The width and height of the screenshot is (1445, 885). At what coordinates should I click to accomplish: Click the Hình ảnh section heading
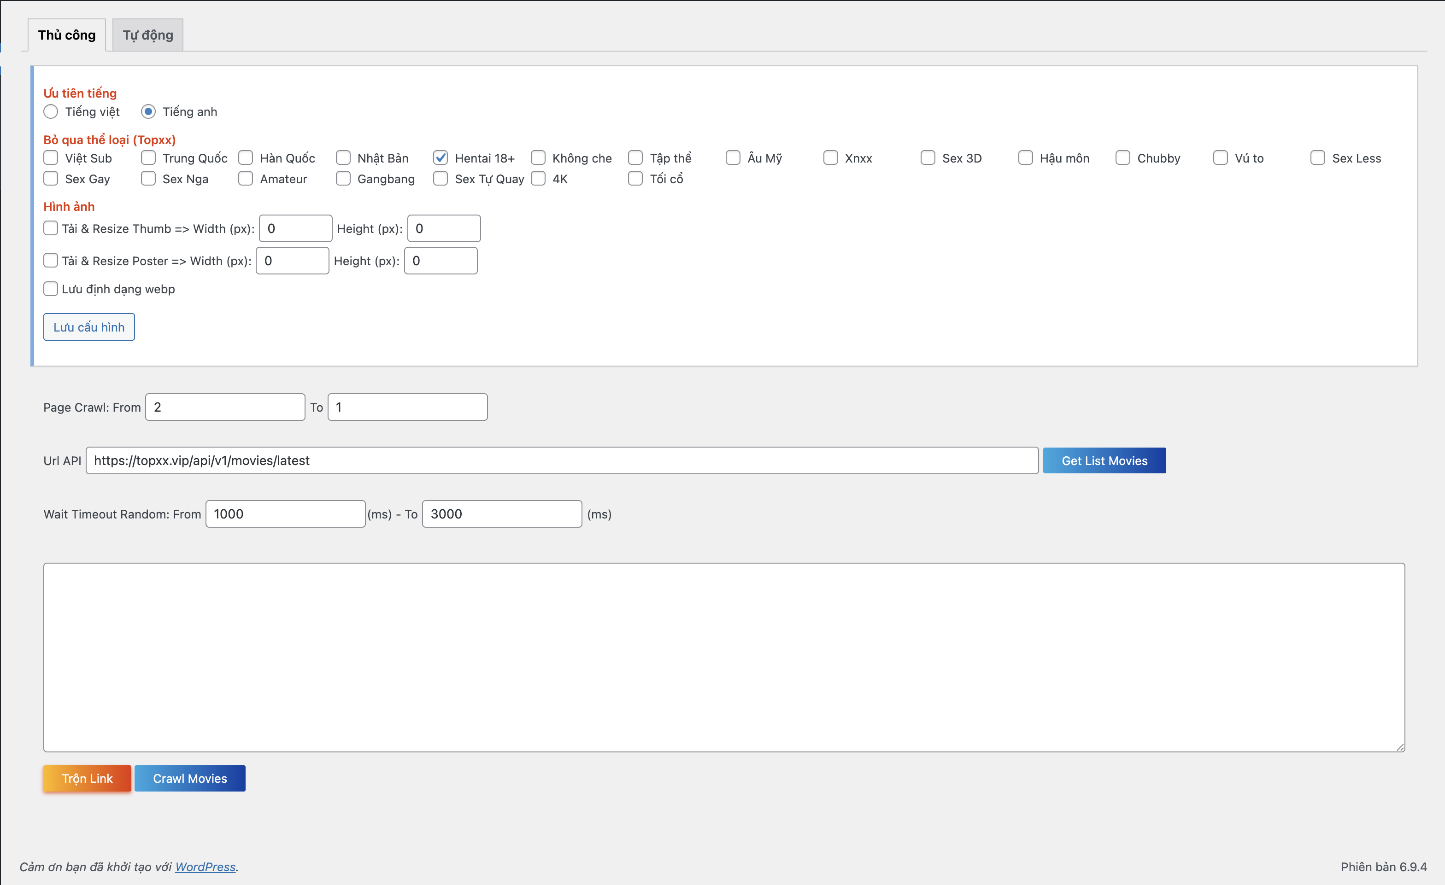pos(69,206)
